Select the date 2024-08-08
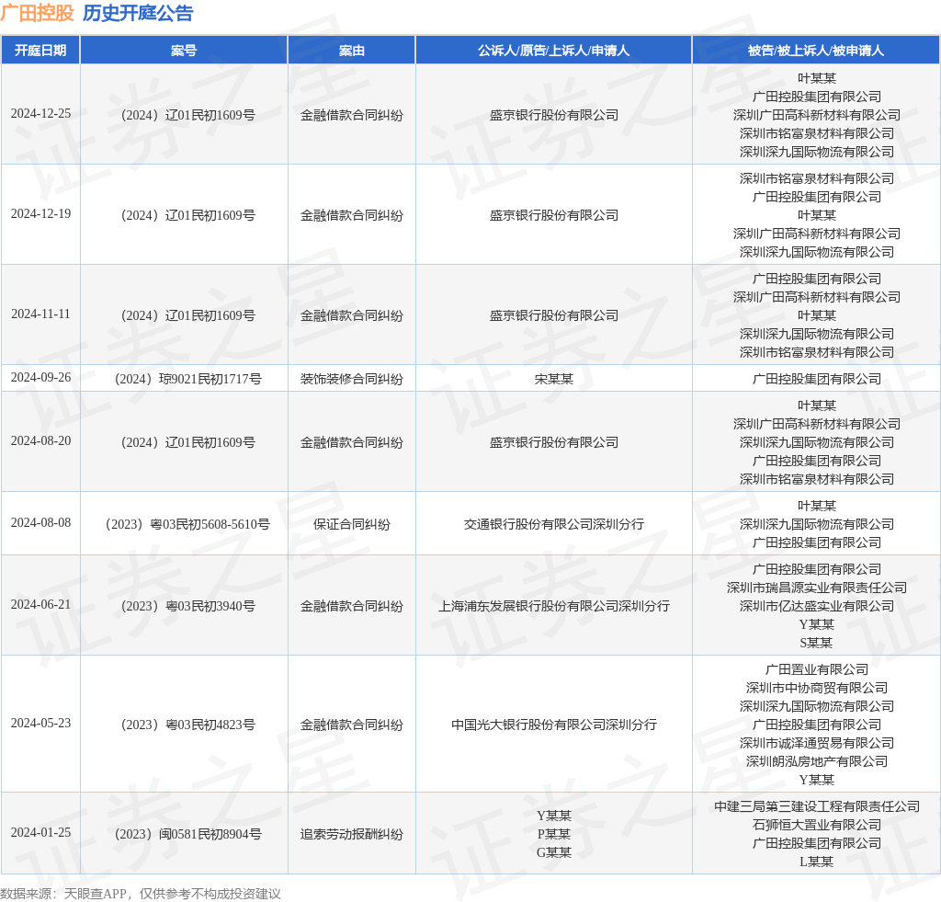Viewport: 941px width, 902px height. pos(40,522)
